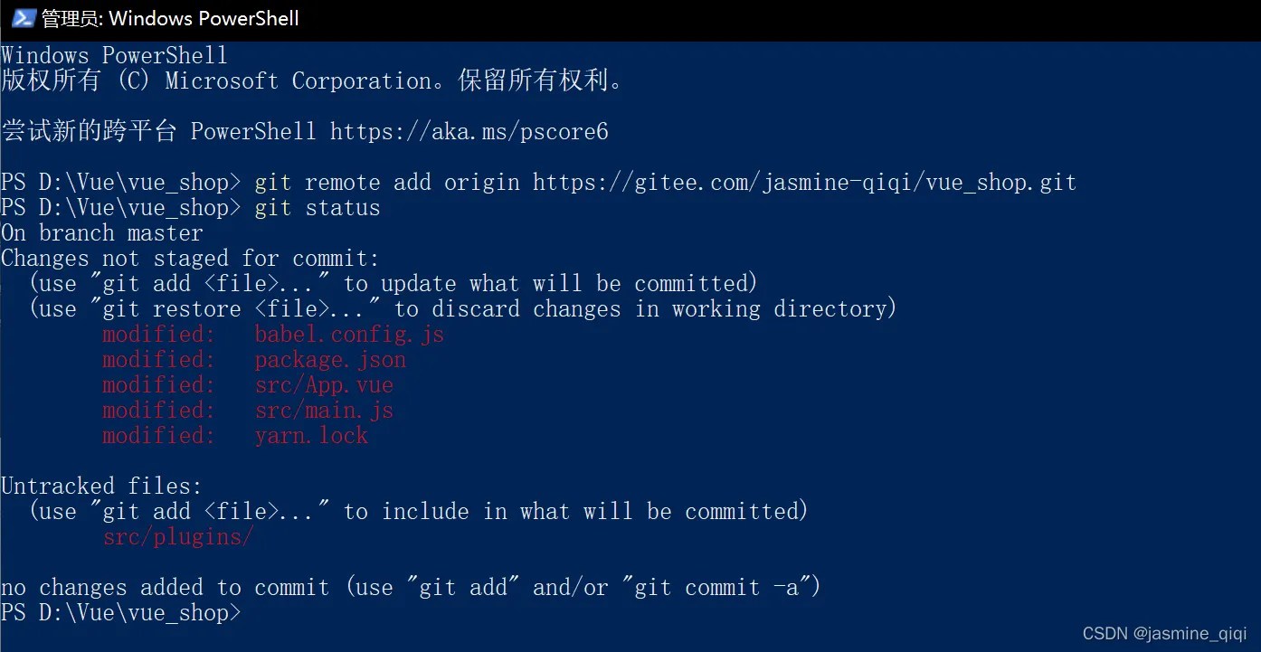Click the On branch master line

click(x=102, y=233)
